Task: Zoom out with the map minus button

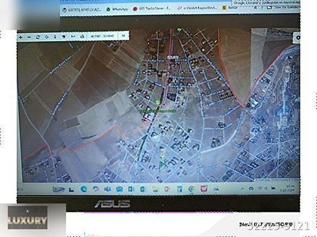Action: click(29, 38)
